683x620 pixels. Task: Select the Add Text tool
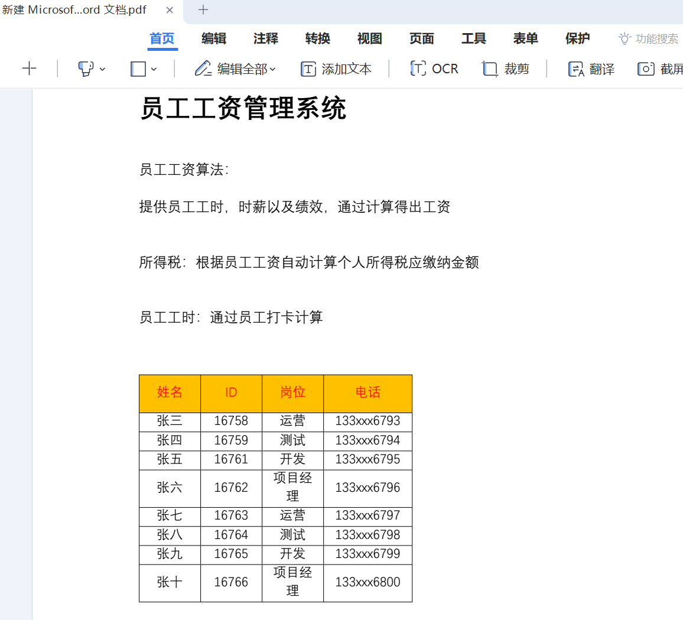click(x=337, y=69)
